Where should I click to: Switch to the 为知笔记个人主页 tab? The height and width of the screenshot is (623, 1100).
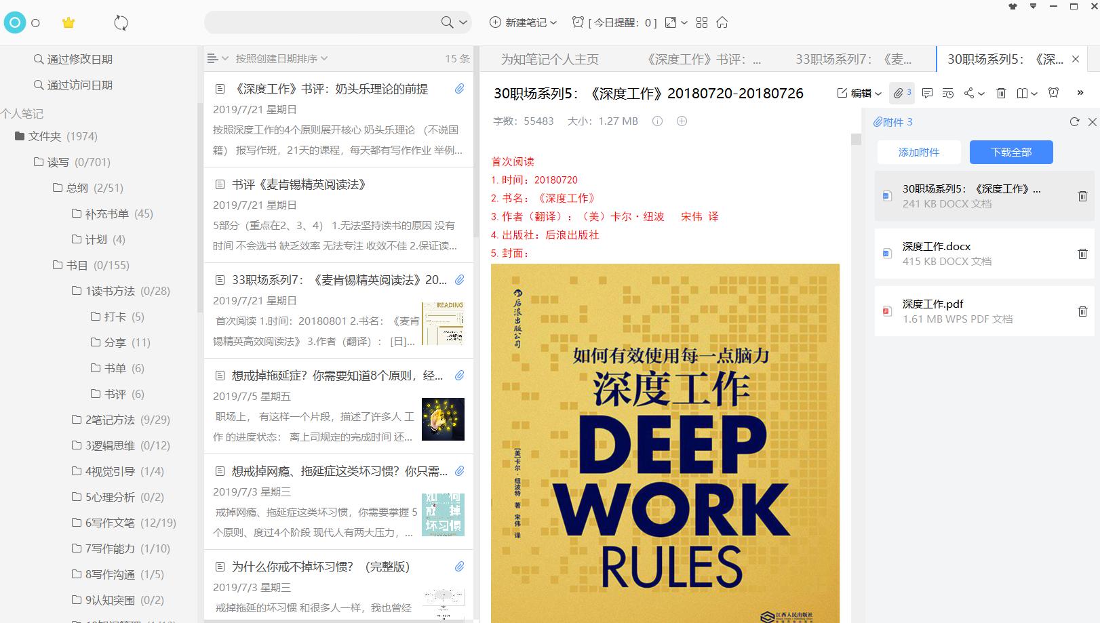(551, 59)
